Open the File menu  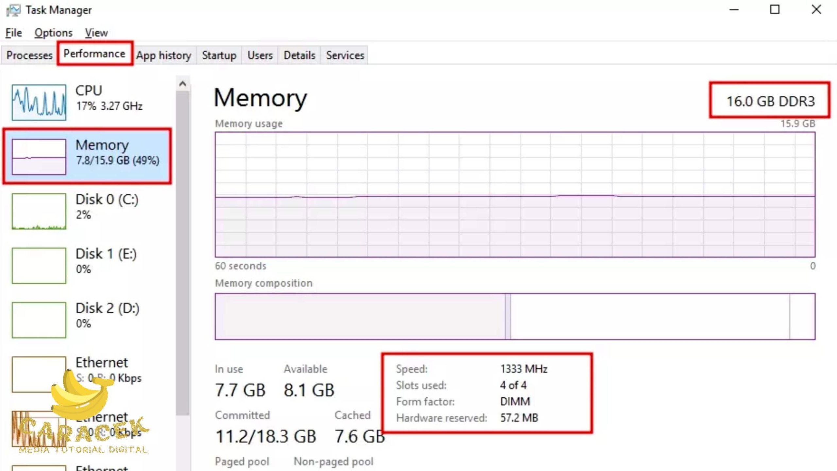coord(14,33)
